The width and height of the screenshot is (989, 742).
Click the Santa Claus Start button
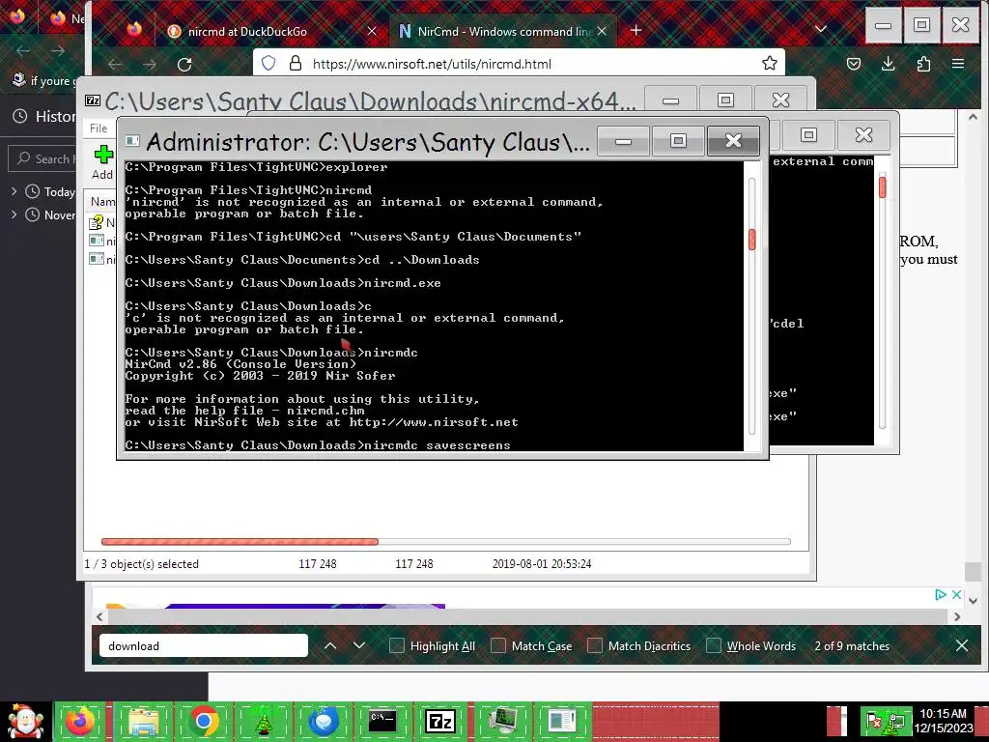point(25,722)
